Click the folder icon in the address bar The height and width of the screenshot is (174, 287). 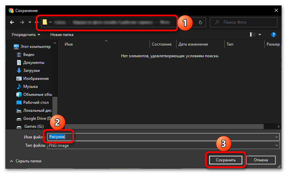point(45,22)
